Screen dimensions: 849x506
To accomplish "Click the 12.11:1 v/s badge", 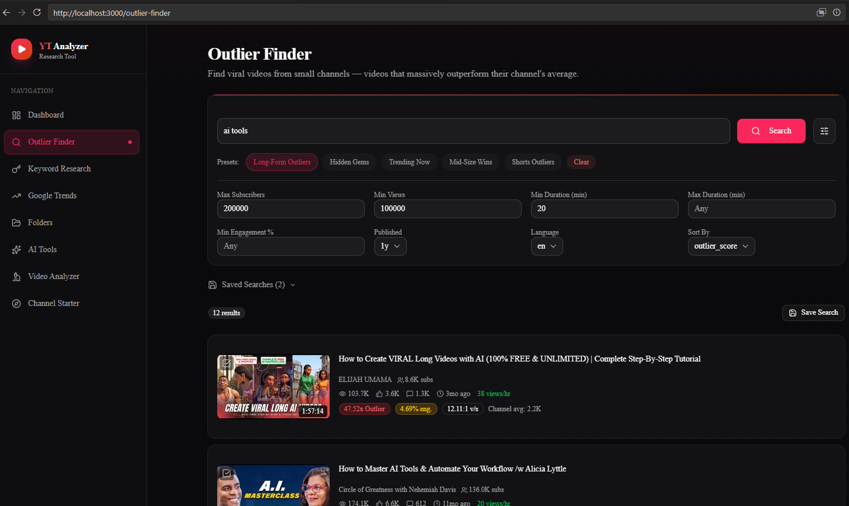I will [x=463, y=409].
